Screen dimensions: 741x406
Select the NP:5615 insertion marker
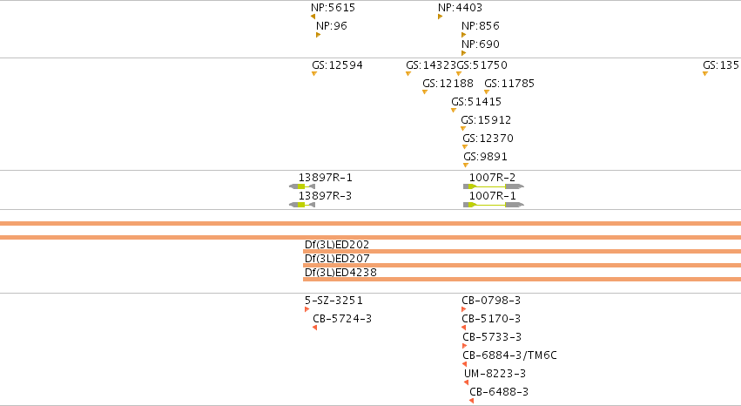(313, 17)
